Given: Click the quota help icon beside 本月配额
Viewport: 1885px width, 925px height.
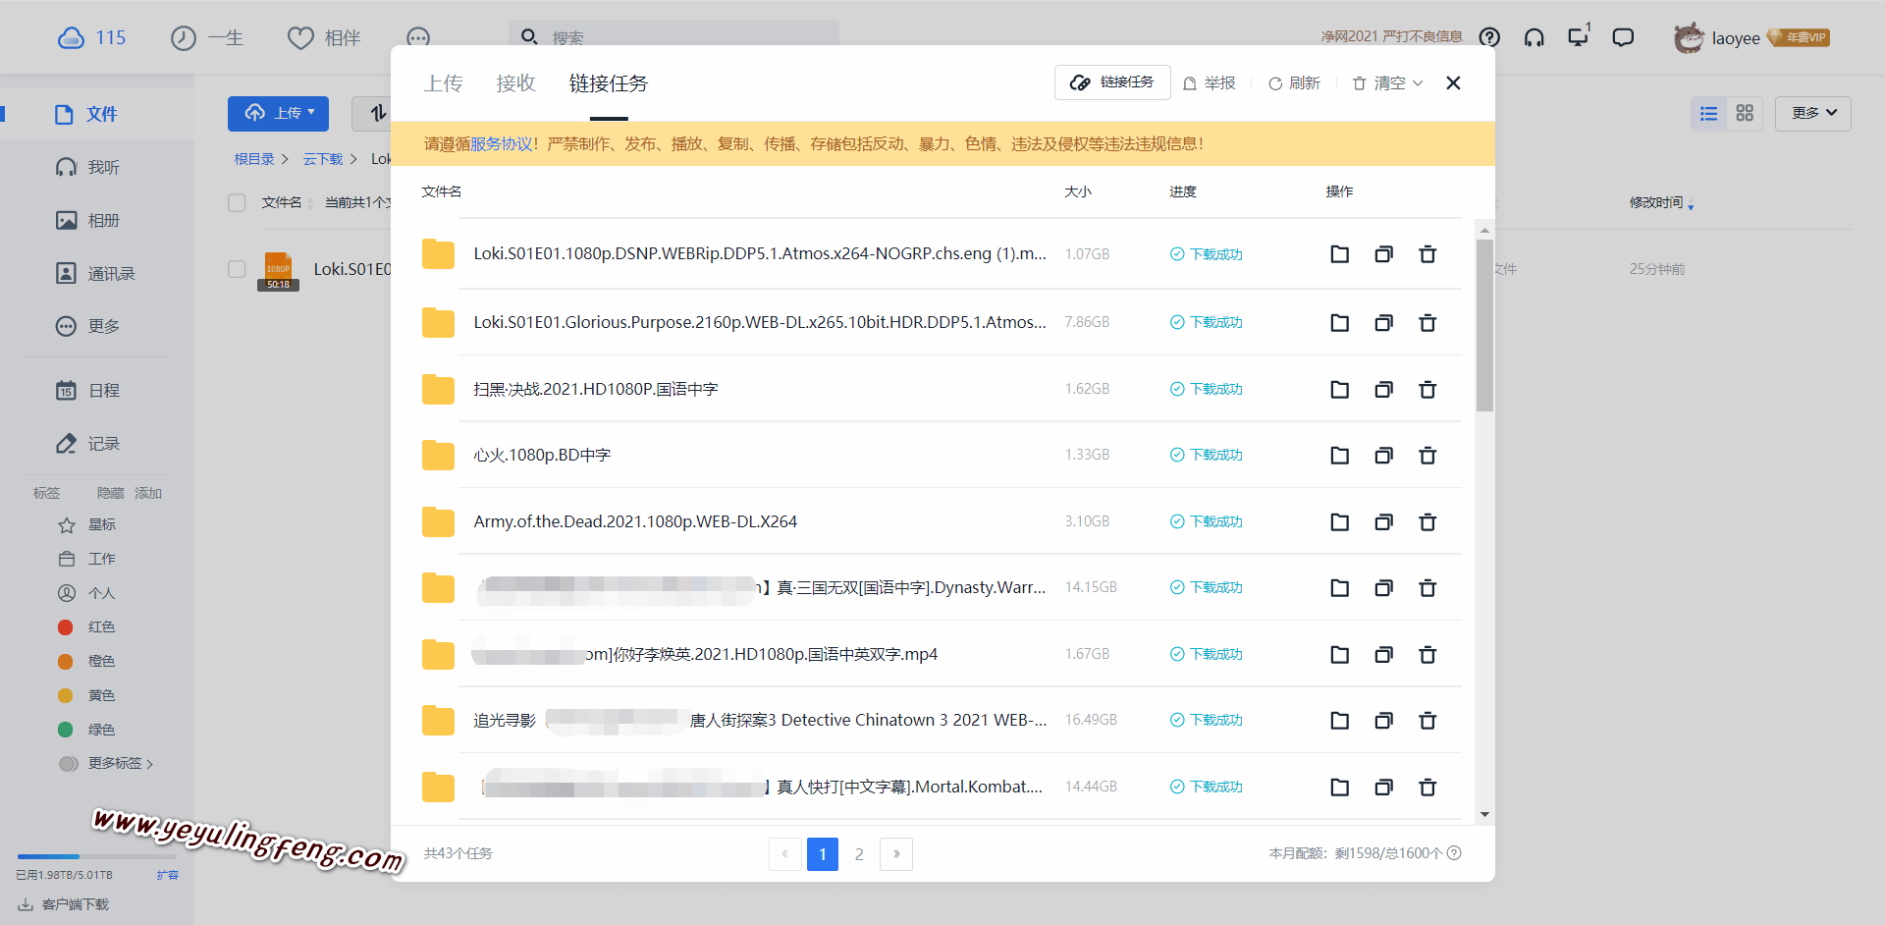Looking at the screenshot, I should (1455, 853).
